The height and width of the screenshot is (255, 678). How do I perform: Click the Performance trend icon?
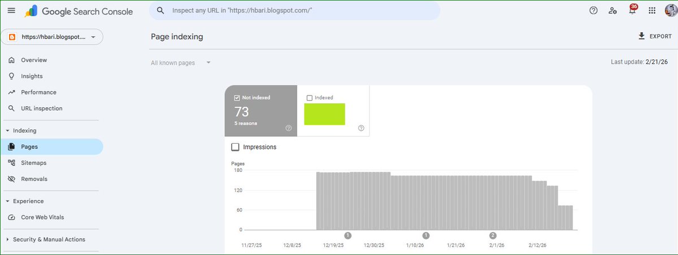11,92
